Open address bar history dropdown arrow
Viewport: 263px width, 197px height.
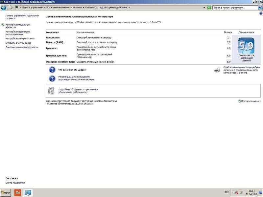[x=204, y=8]
